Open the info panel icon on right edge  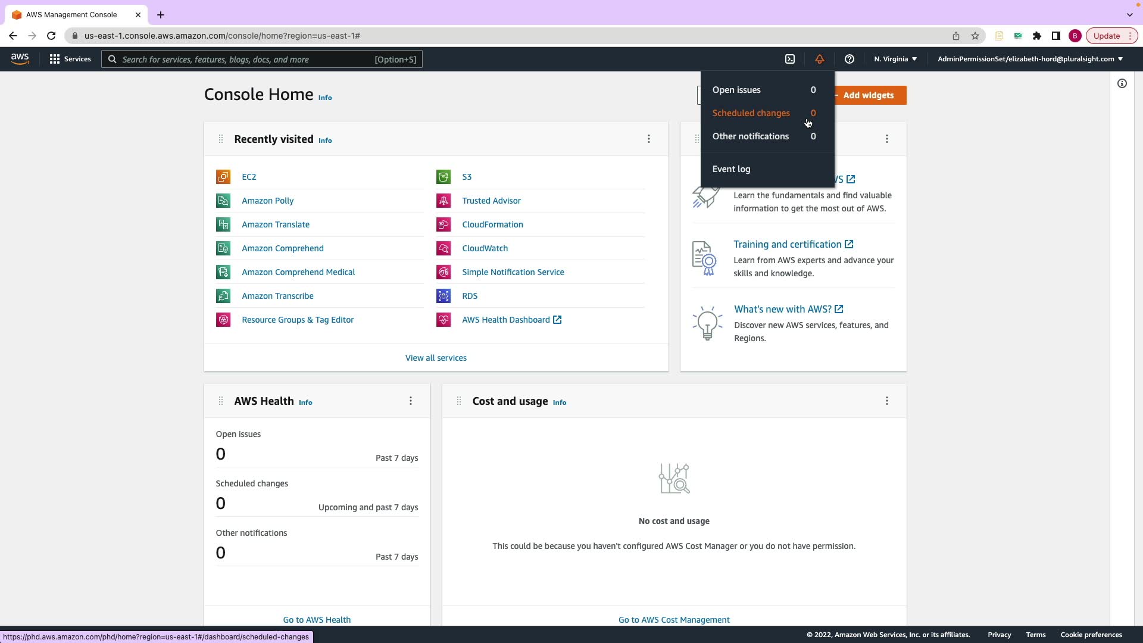click(x=1122, y=83)
